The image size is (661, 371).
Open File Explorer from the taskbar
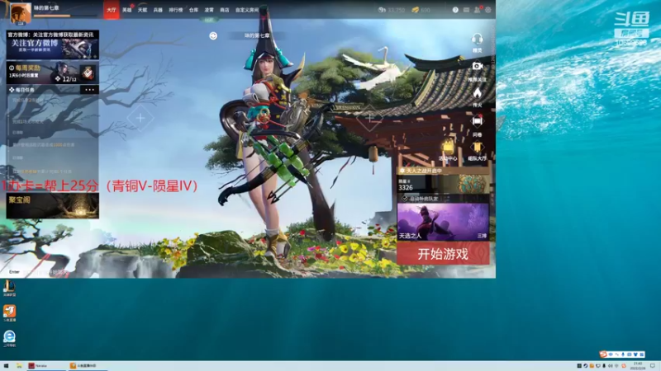click(x=19, y=366)
